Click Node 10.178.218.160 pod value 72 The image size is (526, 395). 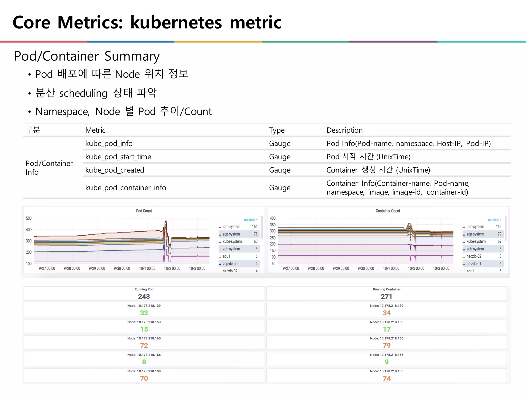pos(144,345)
